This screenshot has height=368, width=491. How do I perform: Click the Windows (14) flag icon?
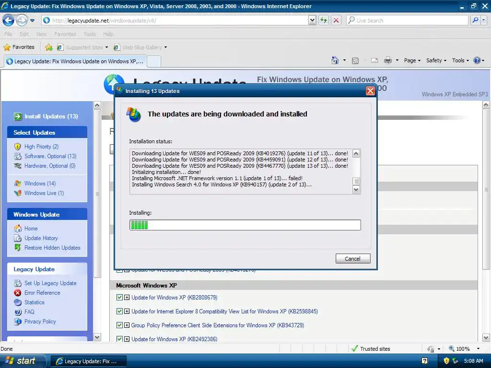click(18, 184)
